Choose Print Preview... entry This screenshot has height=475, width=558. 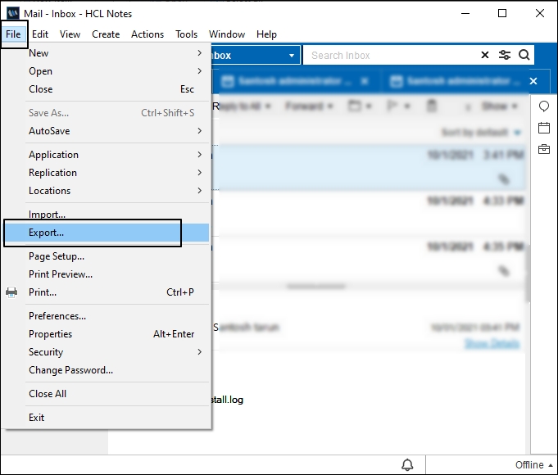[117, 274]
